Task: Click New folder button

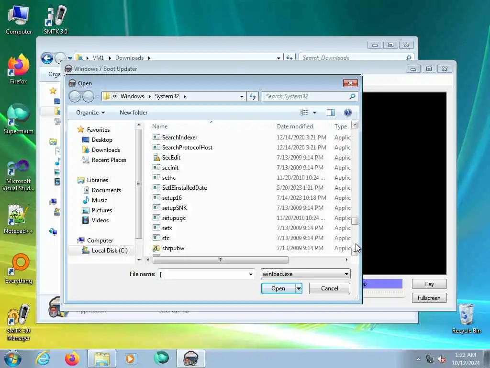Action: (134, 113)
